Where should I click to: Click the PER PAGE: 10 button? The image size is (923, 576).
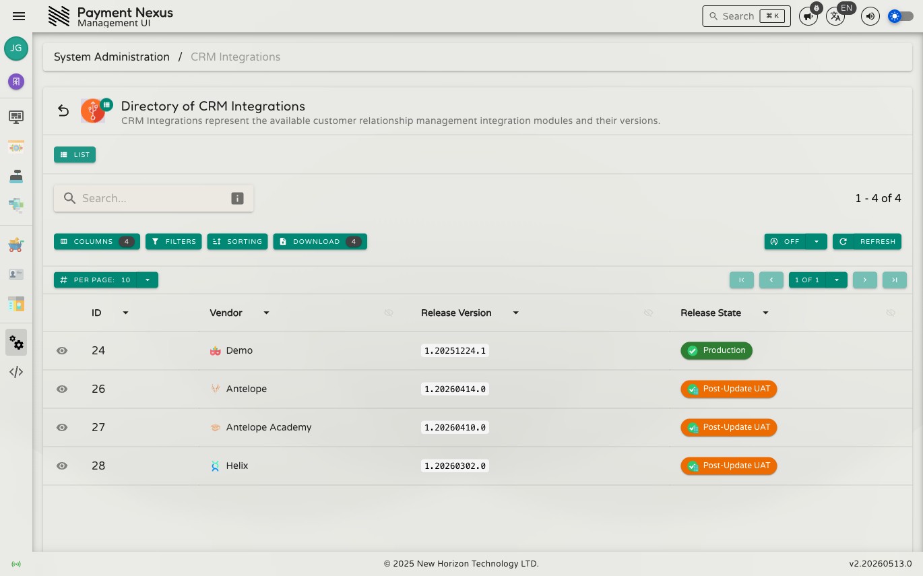96,280
